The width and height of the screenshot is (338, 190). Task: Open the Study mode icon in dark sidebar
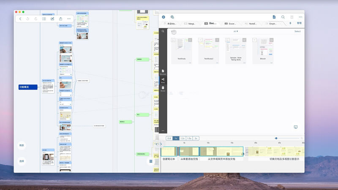click(x=163, y=80)
